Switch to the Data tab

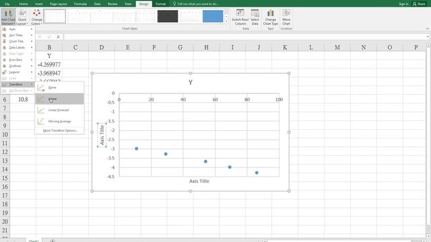[x=97, y=4]
